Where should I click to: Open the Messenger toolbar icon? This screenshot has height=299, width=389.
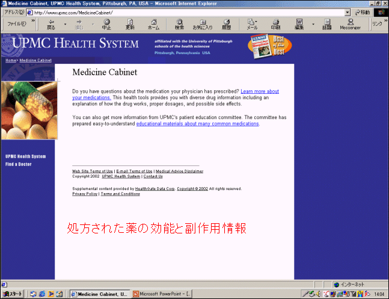tap(350, 24)
